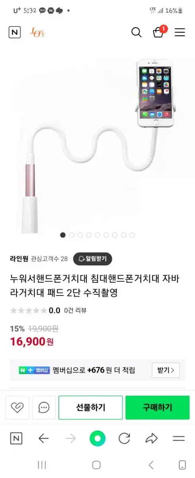Open the shopping cart with badge
The height and width of the screenshot is (478, 195).
[159, 31]
